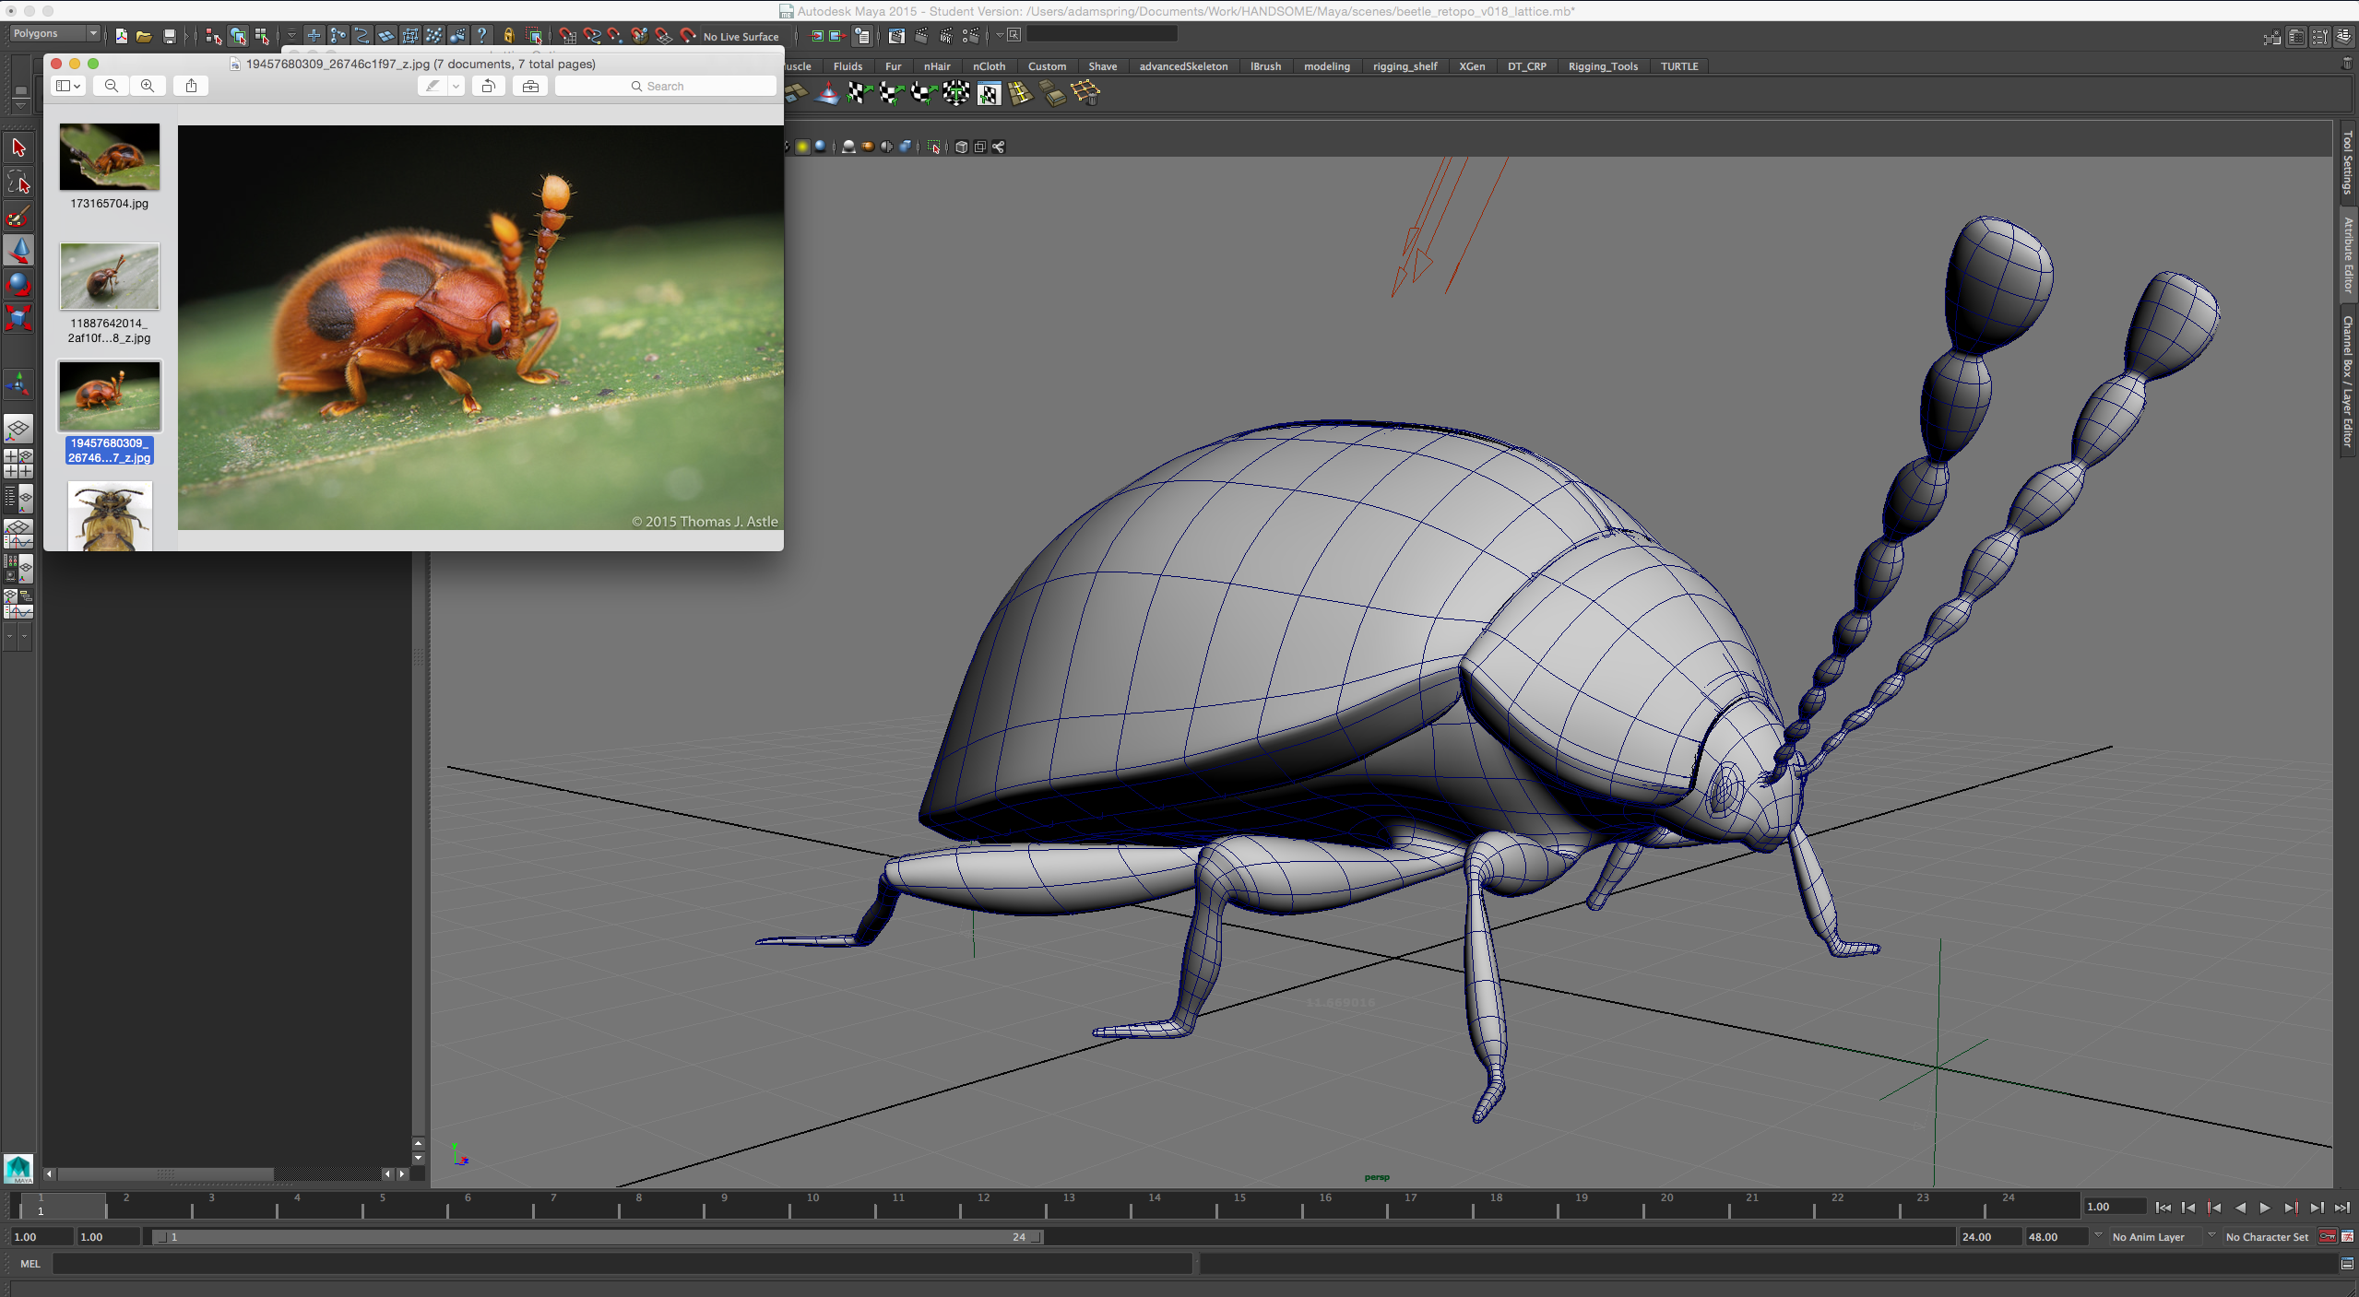Open the advancedSkeleton shelf tab
Screen dimensions: 2359x1297
[1183, 66]
